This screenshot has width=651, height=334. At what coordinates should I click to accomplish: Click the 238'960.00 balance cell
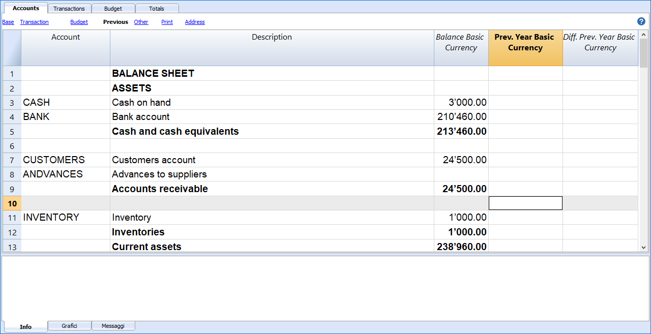(x=461, y=247)
